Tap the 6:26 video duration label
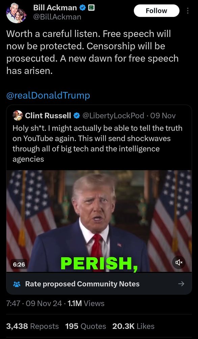 pos(19,264)
